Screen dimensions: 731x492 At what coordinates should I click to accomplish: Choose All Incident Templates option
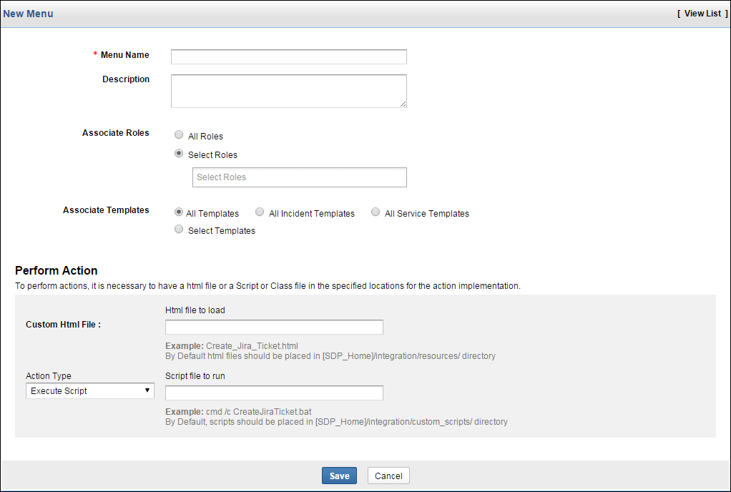[x=260, y=212]
